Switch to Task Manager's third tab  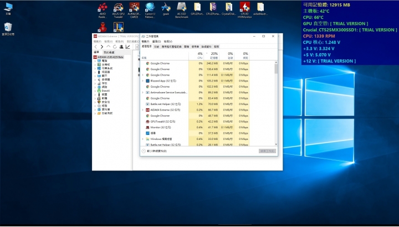(171, 47)
